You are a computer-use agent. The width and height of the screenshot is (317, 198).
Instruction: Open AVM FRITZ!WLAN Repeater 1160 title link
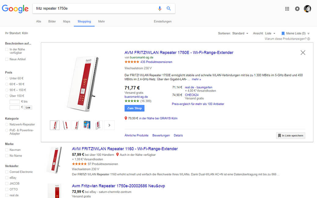point(125,149)
